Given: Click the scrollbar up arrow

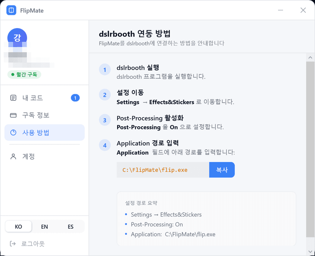Looking at the screenshot, I should click(310, 57).
